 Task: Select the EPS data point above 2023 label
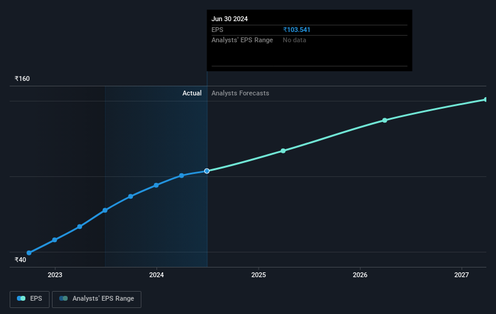(54, 240)
